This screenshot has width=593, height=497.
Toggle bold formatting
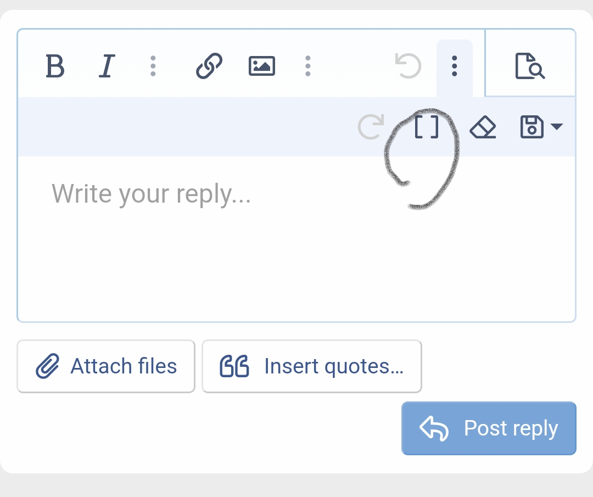(55, 66)
